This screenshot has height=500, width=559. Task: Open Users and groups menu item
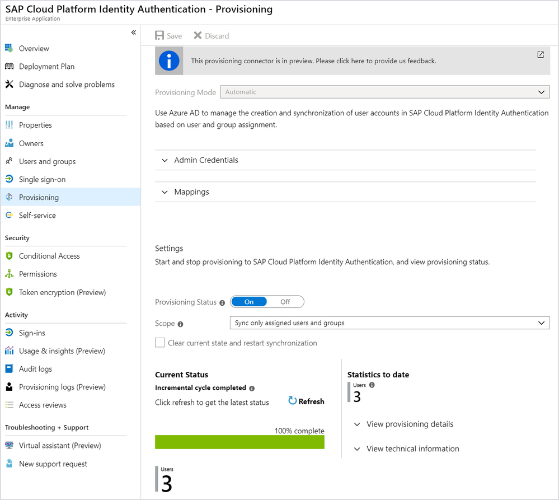47,161
